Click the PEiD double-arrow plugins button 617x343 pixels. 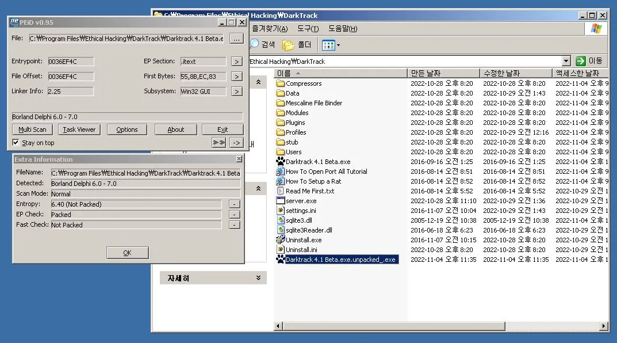(x=219, y=143)
